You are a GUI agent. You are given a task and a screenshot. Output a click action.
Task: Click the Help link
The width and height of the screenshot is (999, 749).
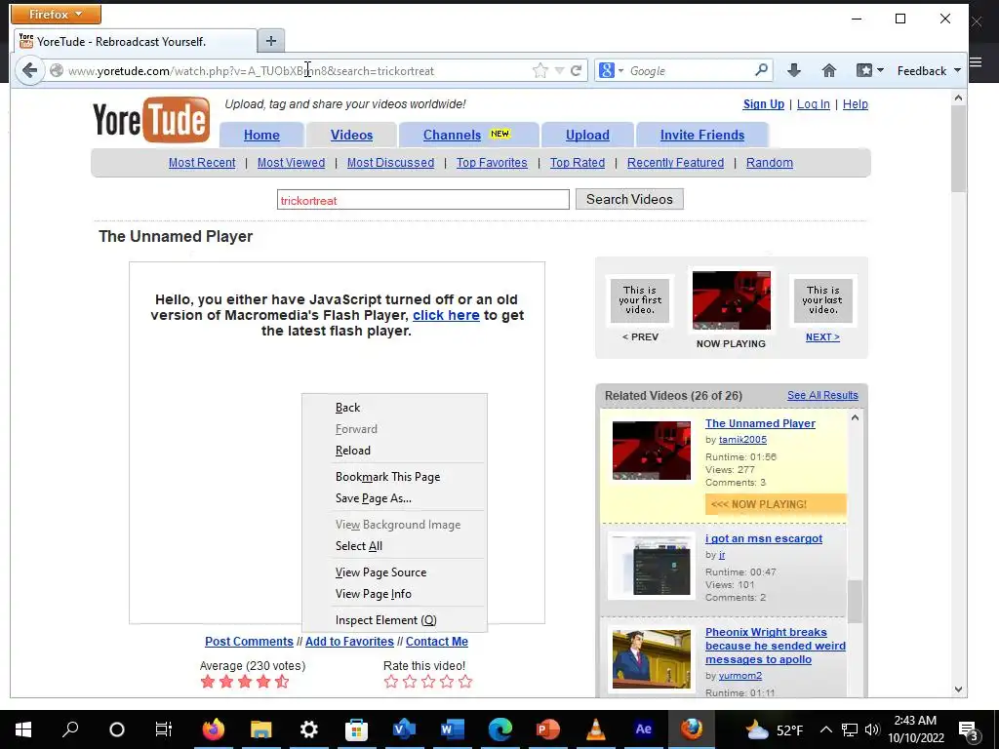(855, 103)
